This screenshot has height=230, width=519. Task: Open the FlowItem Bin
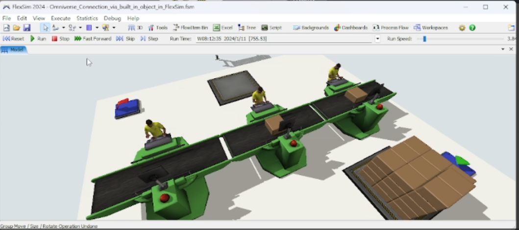(190, 28)
